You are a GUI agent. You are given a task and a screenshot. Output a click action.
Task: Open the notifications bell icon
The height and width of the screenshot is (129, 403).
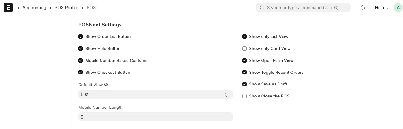tap(363, 8)
